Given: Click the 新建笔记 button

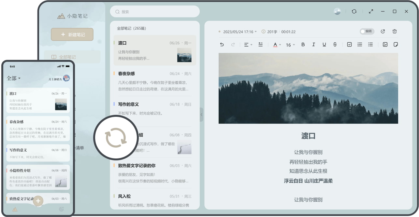Looking at the screenshot, I should (72, 34).
